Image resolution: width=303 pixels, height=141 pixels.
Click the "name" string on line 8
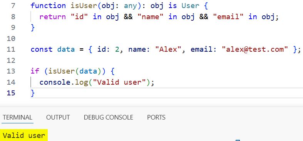(151, 17)
